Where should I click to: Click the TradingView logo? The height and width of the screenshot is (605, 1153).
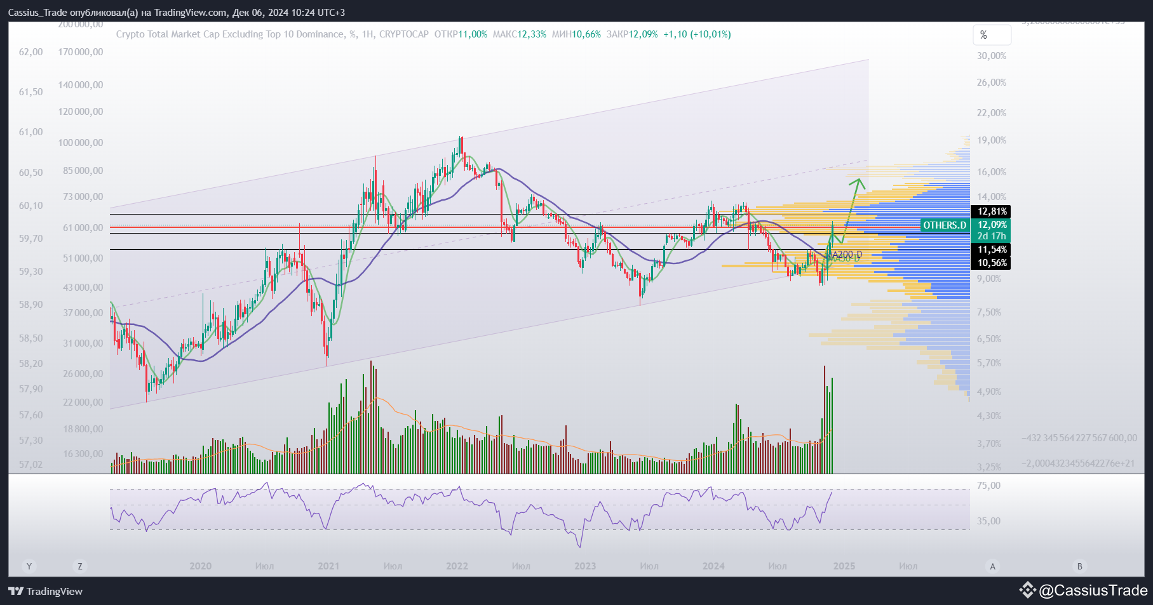coord(46,591)
